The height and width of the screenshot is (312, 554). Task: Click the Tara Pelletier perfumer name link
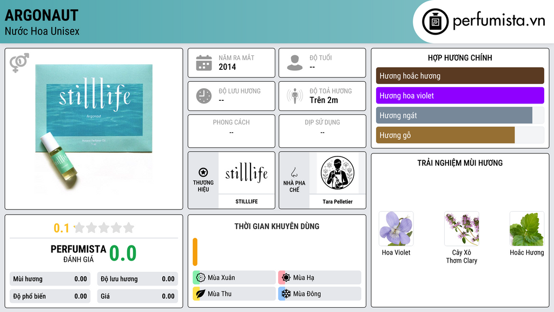pyautogui.click(x=338, y=201)
